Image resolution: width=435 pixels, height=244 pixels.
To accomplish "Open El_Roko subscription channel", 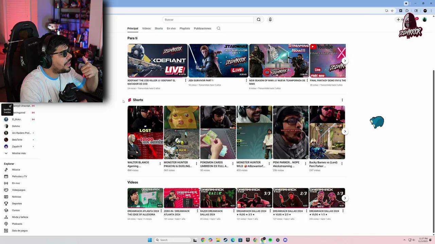I will [16, 119].
